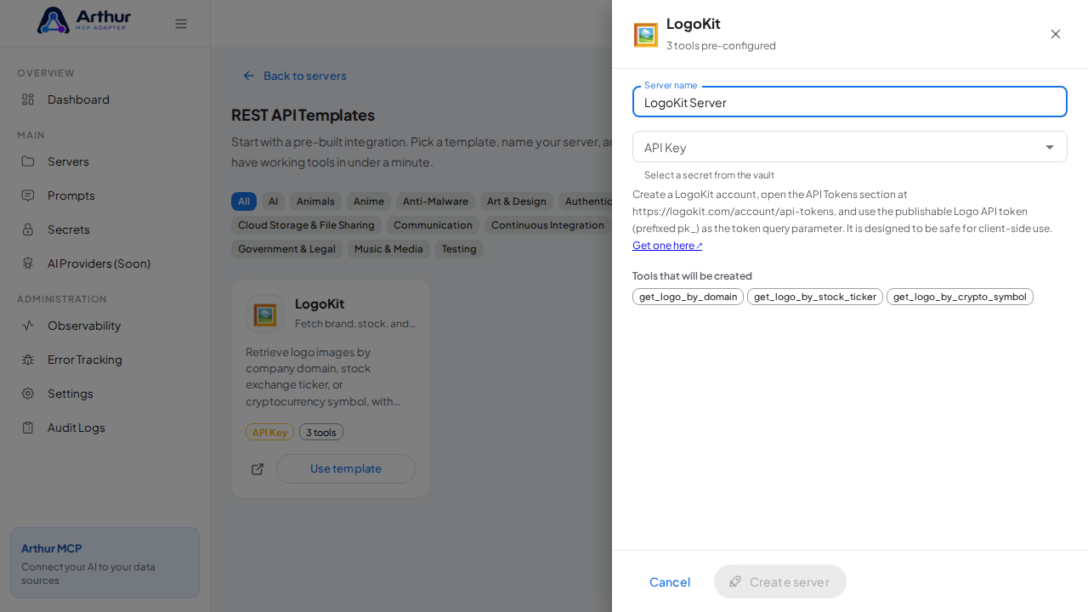
Task: Click the get_logo_by_domain tool chip
Action: point(688,297)
